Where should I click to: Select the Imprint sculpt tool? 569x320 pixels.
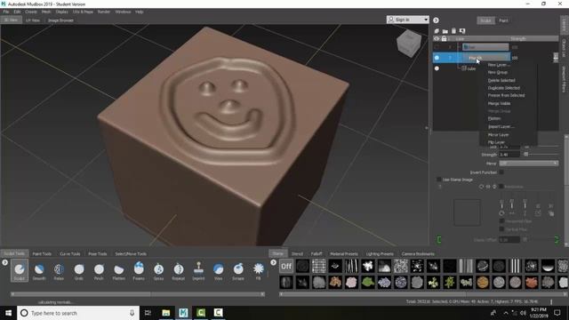pyautogui.click(x=198, y=270)
